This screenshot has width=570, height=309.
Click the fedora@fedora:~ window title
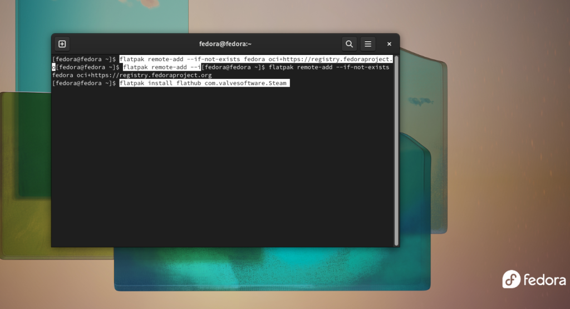point(225,44)
